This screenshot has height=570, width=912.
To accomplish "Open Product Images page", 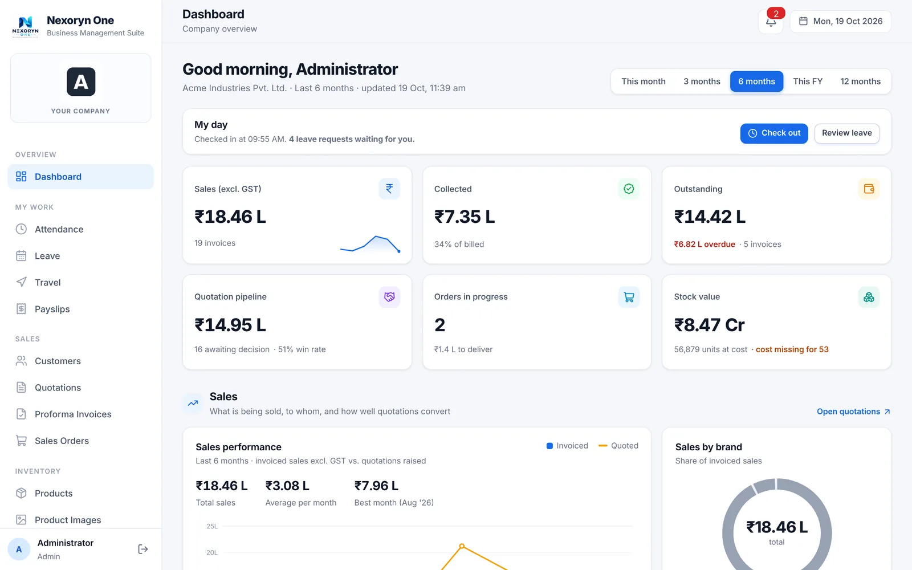I will click(81, 520).
